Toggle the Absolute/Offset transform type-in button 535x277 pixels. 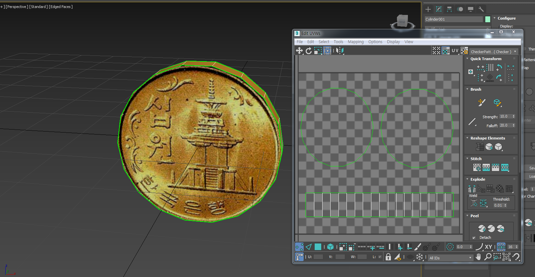[299, 257]
